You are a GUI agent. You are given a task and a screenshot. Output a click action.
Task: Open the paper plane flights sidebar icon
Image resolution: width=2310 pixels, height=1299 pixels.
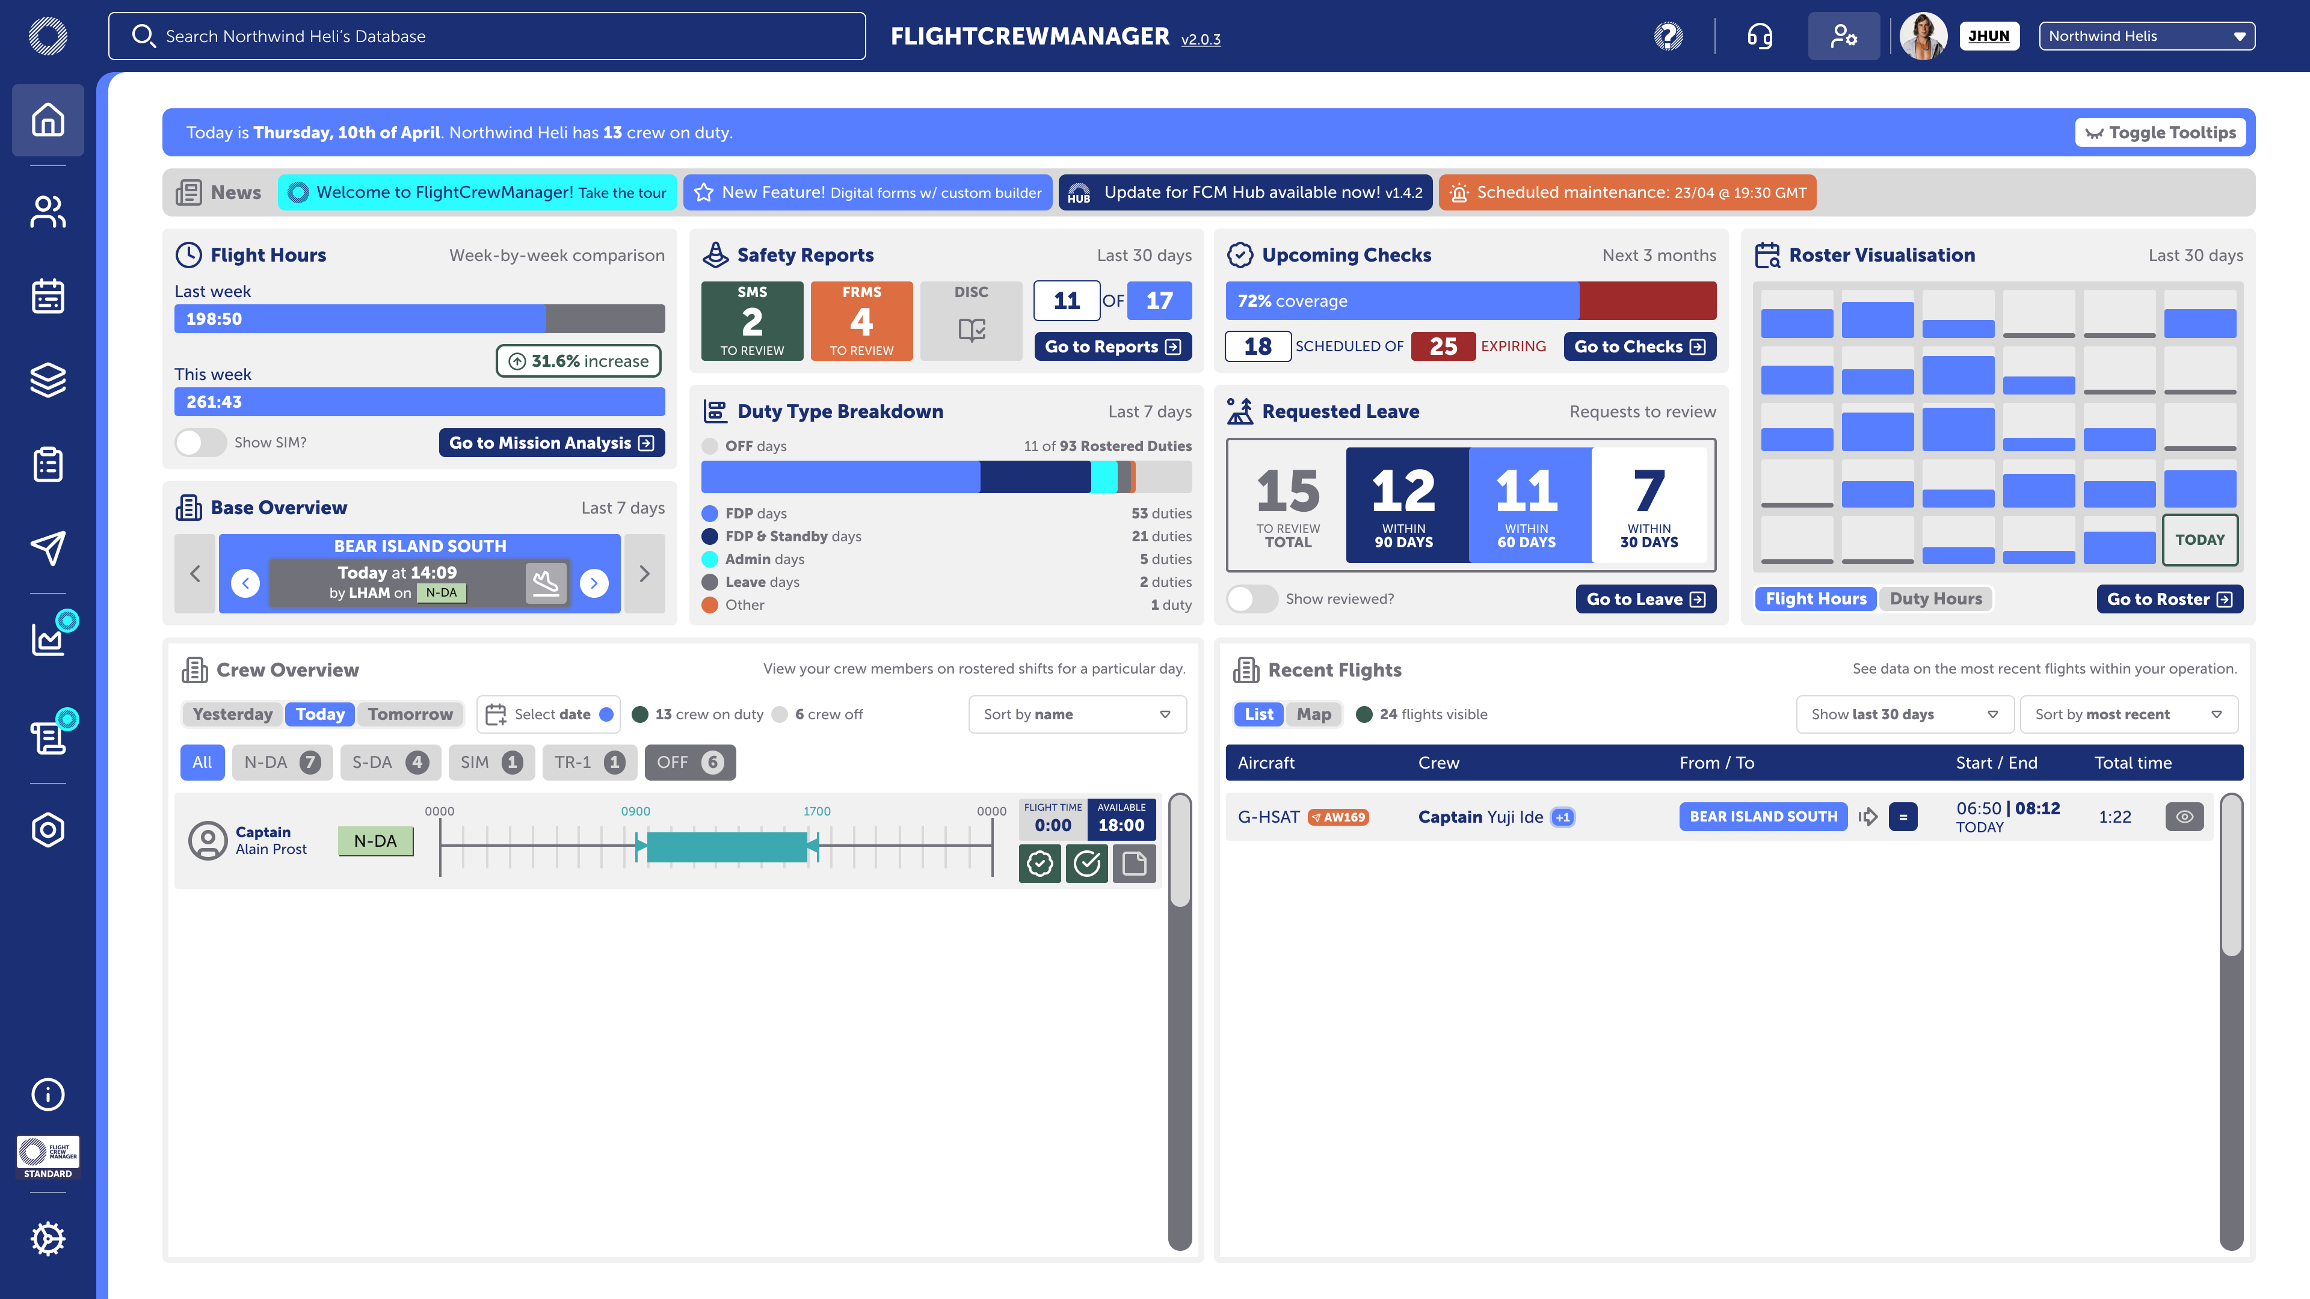click(48, 548)
